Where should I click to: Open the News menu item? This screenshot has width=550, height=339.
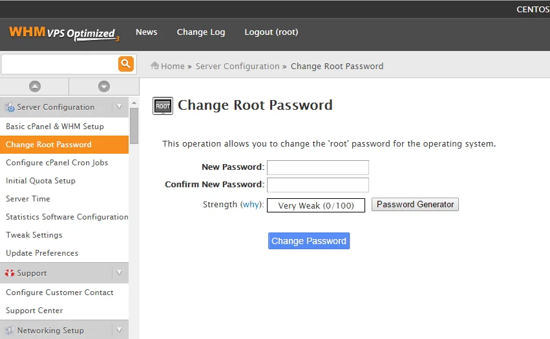[x=146, y=32]
